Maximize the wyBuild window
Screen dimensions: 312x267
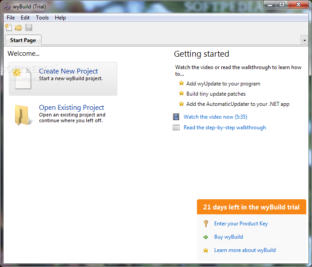(282, 5)
